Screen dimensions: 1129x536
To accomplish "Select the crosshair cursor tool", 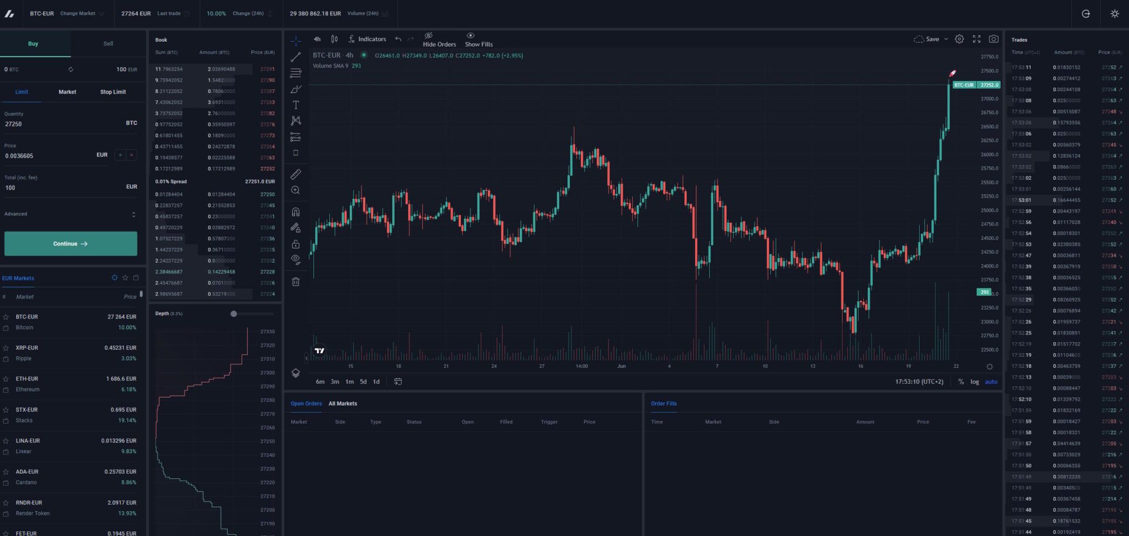I will (296, 41).
